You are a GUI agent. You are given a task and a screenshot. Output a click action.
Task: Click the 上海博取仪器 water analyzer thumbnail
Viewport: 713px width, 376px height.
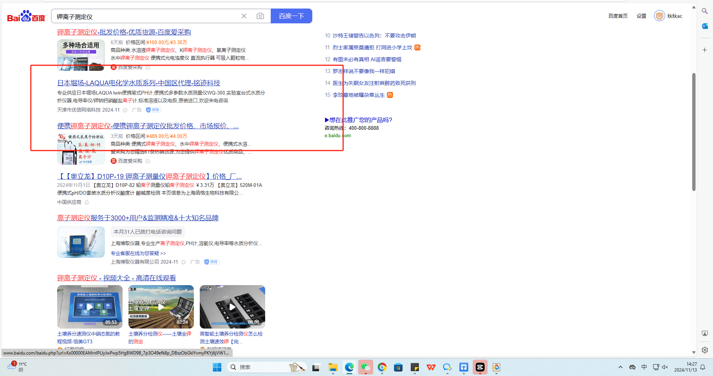click(81, 242)
